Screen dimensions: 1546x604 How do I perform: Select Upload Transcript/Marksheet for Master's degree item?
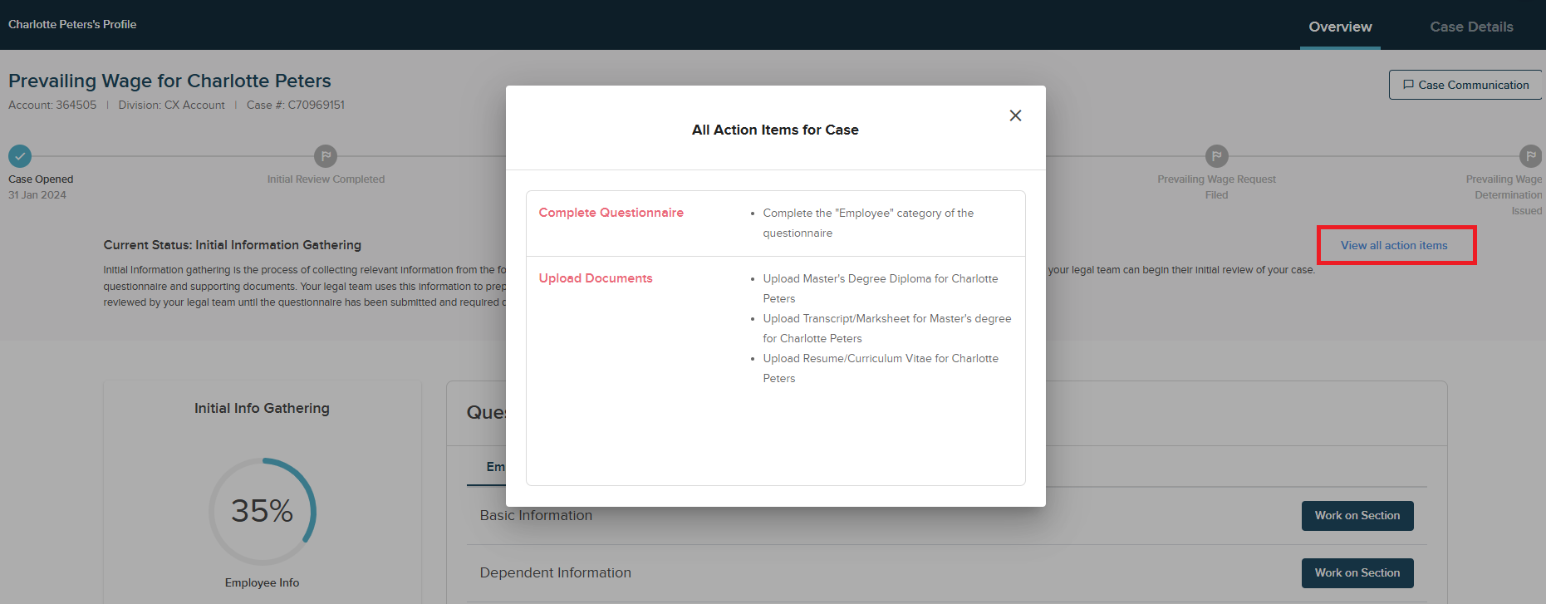[886, 319]
